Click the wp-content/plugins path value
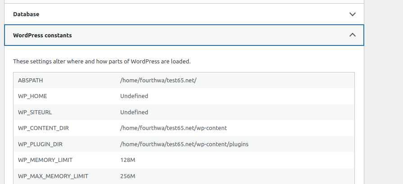 (x=184, y=144)
